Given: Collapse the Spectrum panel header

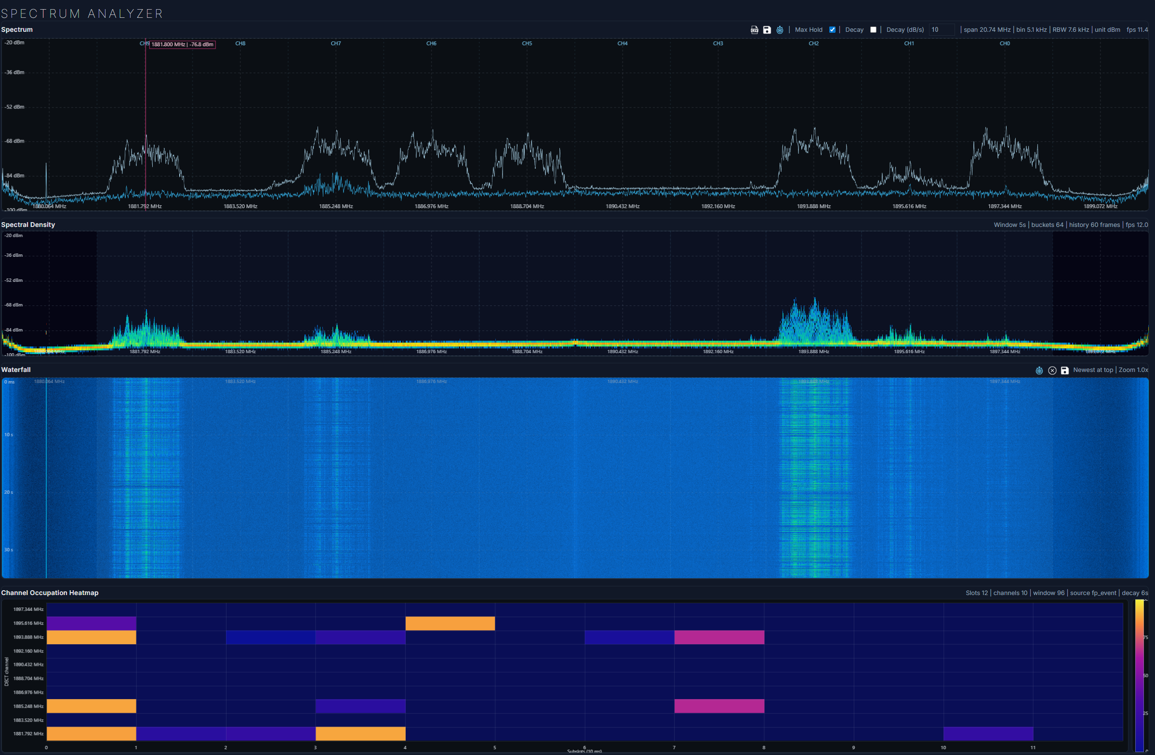Looking at the screenshot, I should (x=16, y=29).
